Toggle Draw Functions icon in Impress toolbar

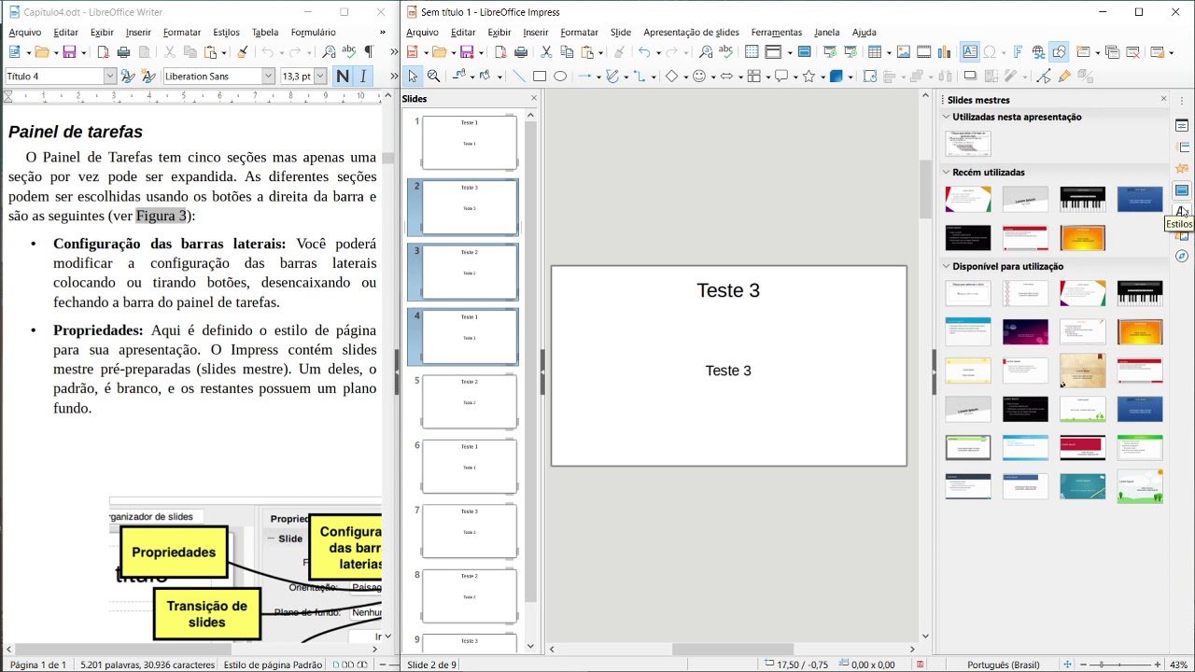coord(1060,52)
